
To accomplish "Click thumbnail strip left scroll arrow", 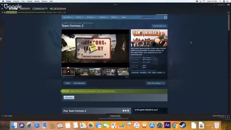I will 64,77.
